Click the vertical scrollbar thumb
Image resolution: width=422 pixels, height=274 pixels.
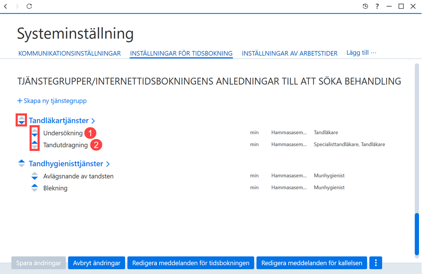pos(417,234)
